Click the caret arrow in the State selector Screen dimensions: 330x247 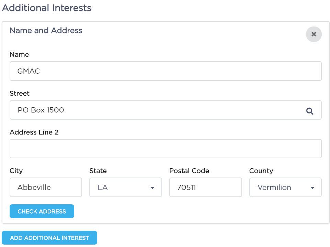point(152,188)
